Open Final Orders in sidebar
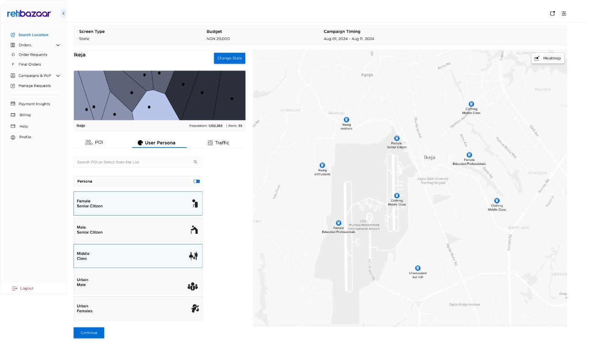This screenshot has height=348, width=589. (30, 64)
